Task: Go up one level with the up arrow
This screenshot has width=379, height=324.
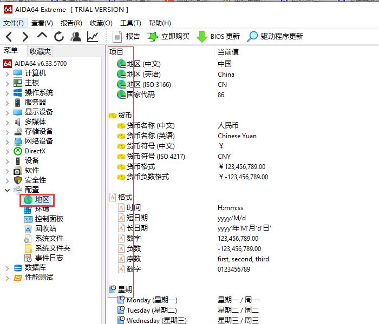Action: click(42, 36)
